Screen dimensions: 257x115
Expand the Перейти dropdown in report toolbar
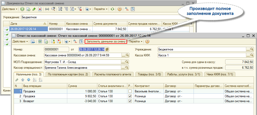[x=136, y=41]
